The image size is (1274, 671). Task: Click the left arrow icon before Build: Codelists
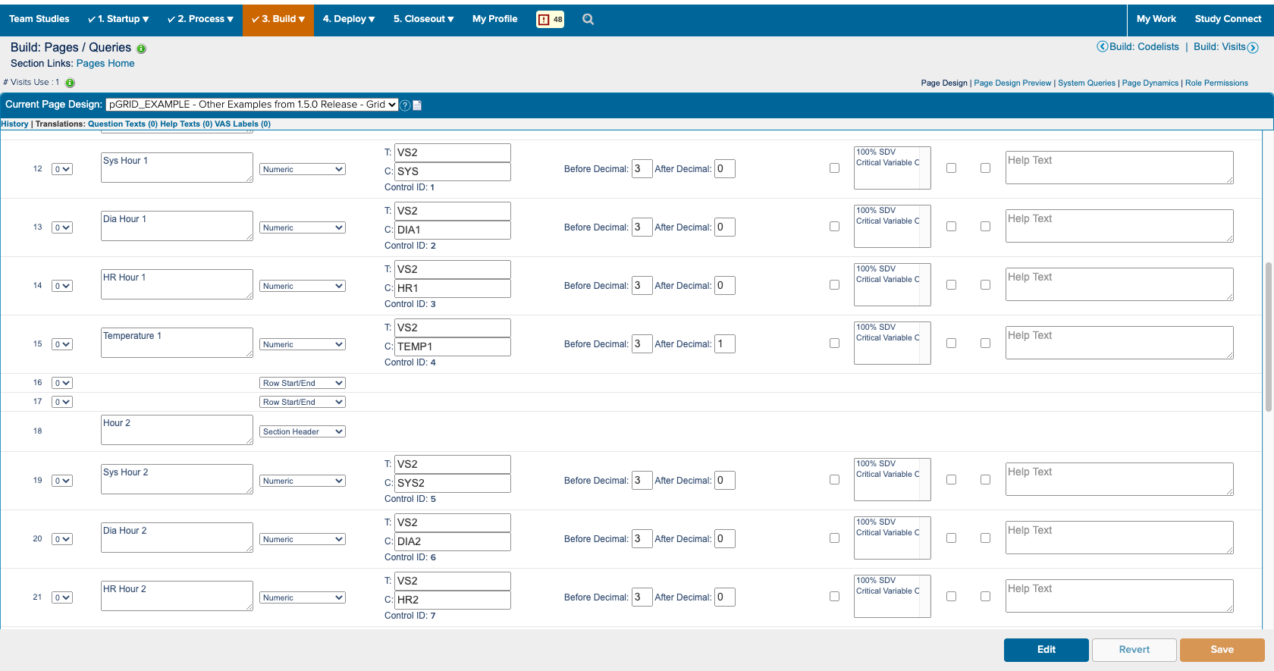1102,47
